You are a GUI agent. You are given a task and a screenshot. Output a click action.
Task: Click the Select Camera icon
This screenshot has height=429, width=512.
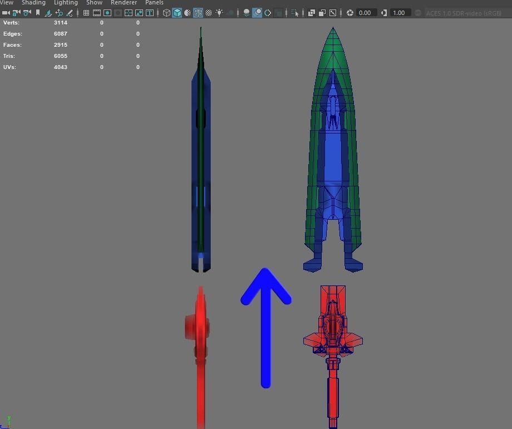point(6,13)
